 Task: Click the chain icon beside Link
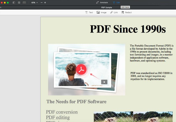point(111,12)
